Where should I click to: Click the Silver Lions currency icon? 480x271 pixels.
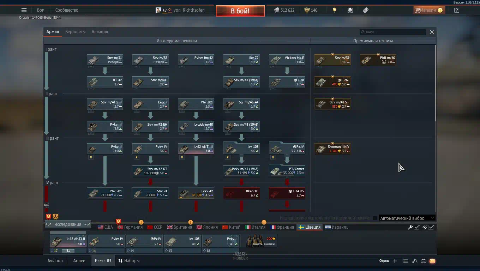click(277, 10)
